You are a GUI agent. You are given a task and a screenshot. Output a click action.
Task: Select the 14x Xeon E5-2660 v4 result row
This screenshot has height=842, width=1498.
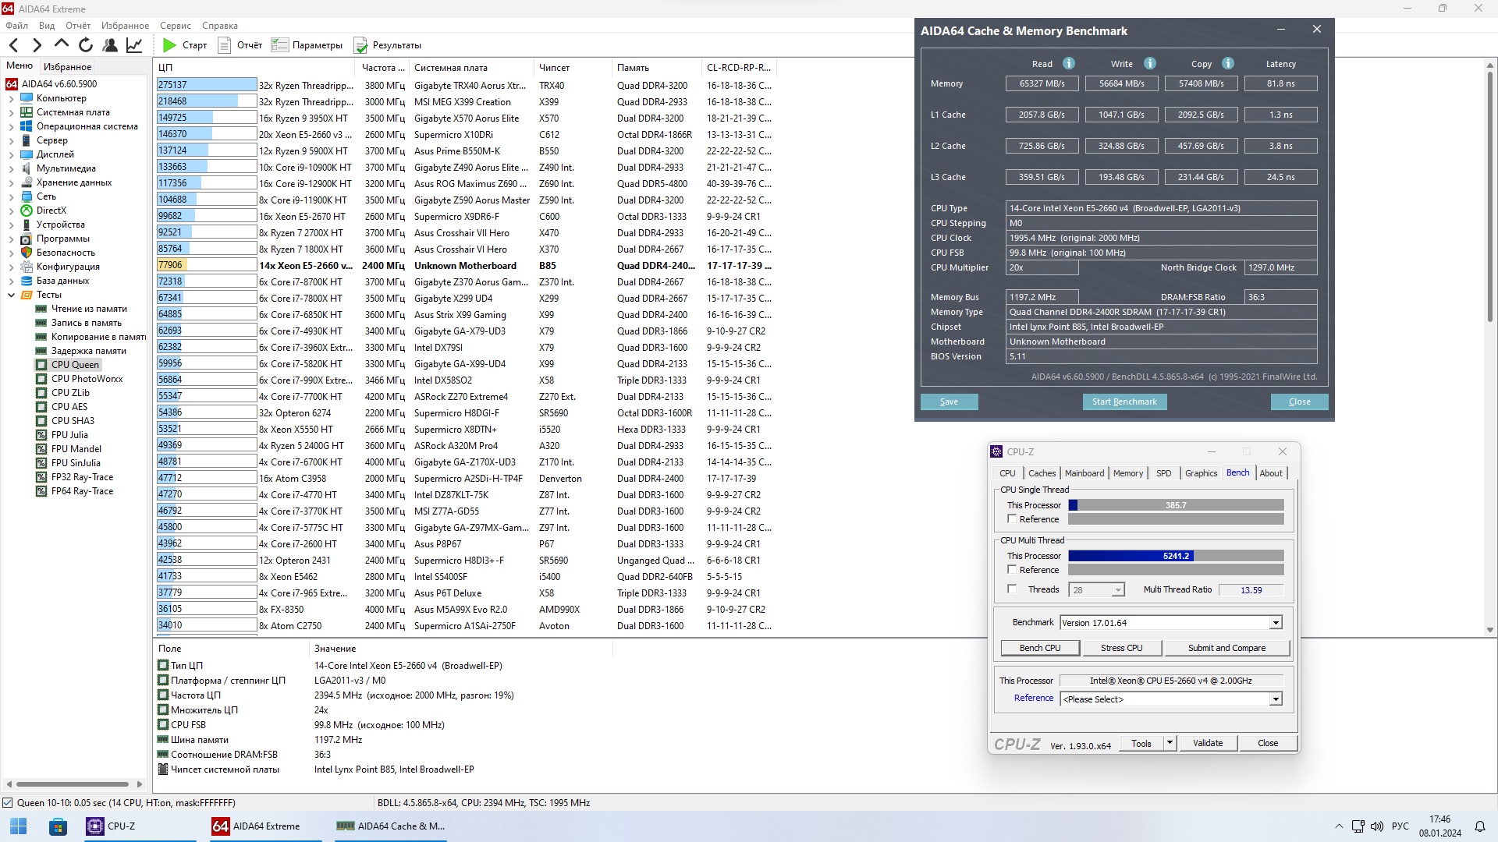[465, 266]
